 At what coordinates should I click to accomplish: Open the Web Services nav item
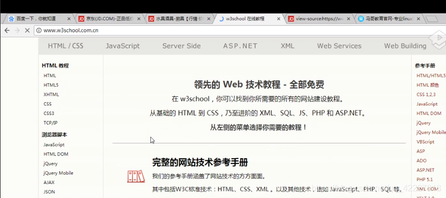tap(339, 46)
